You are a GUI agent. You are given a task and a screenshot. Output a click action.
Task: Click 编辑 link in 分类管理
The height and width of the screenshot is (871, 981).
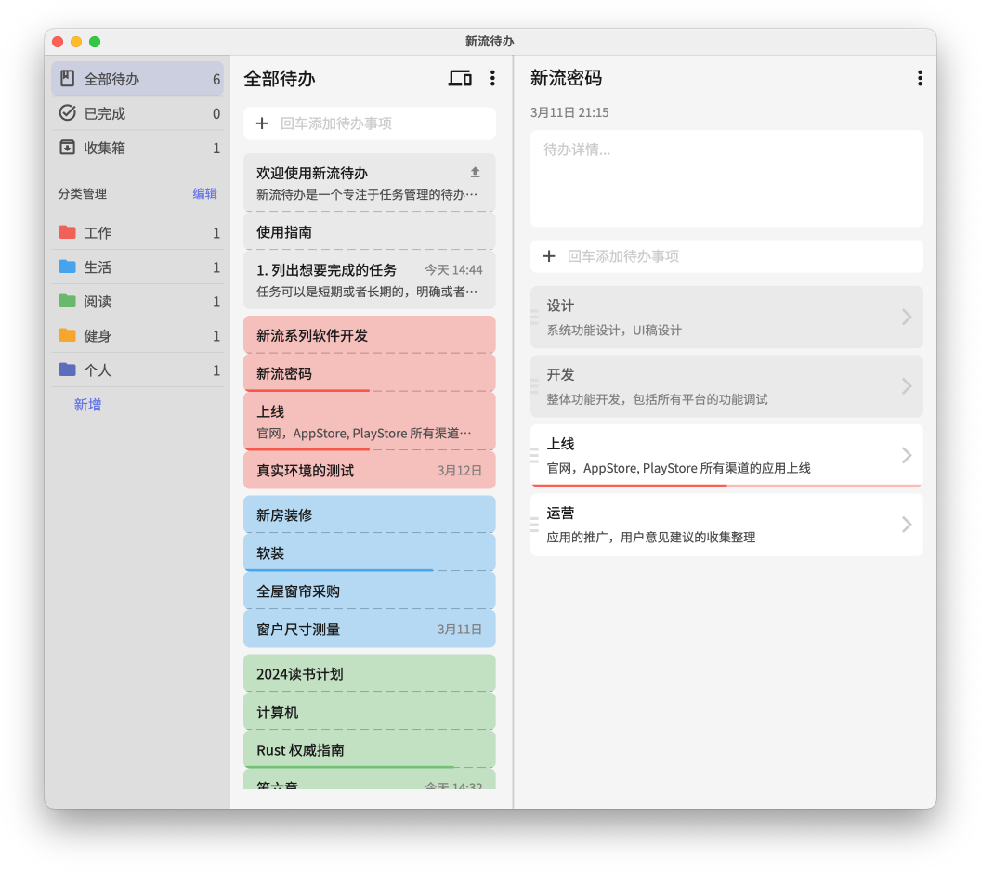click(204, 193)
